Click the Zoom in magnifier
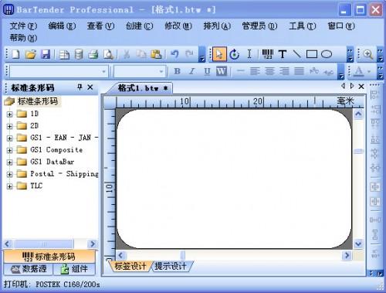 (368, 55)
